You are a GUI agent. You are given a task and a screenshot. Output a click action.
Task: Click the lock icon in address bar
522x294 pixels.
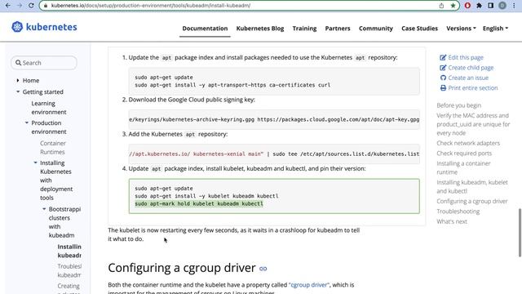46,6
